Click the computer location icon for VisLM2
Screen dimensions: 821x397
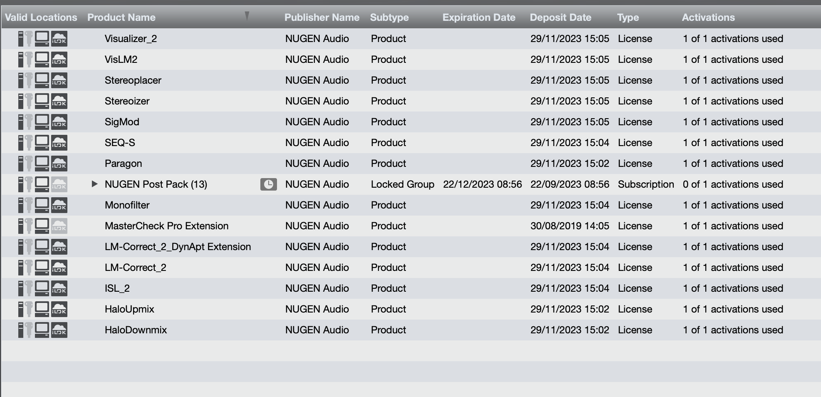pos(42,60)
